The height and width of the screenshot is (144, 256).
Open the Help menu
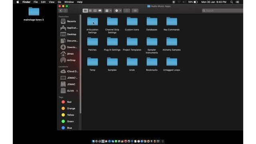pos(80,2)
